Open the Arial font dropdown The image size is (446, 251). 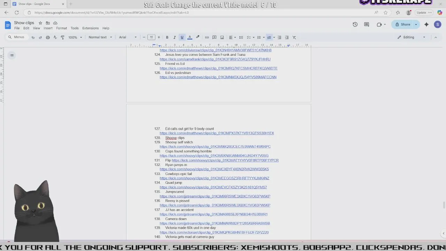tap(128, 37)
